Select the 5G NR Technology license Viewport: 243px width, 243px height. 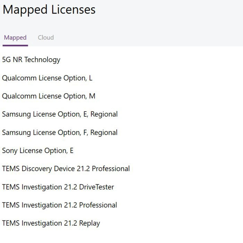(x=31, y=60)
